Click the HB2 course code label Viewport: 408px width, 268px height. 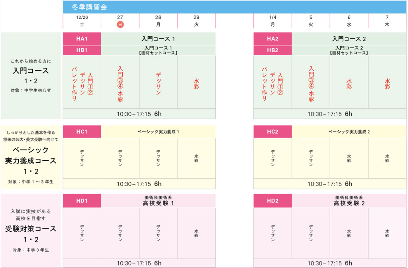(273, 50)
